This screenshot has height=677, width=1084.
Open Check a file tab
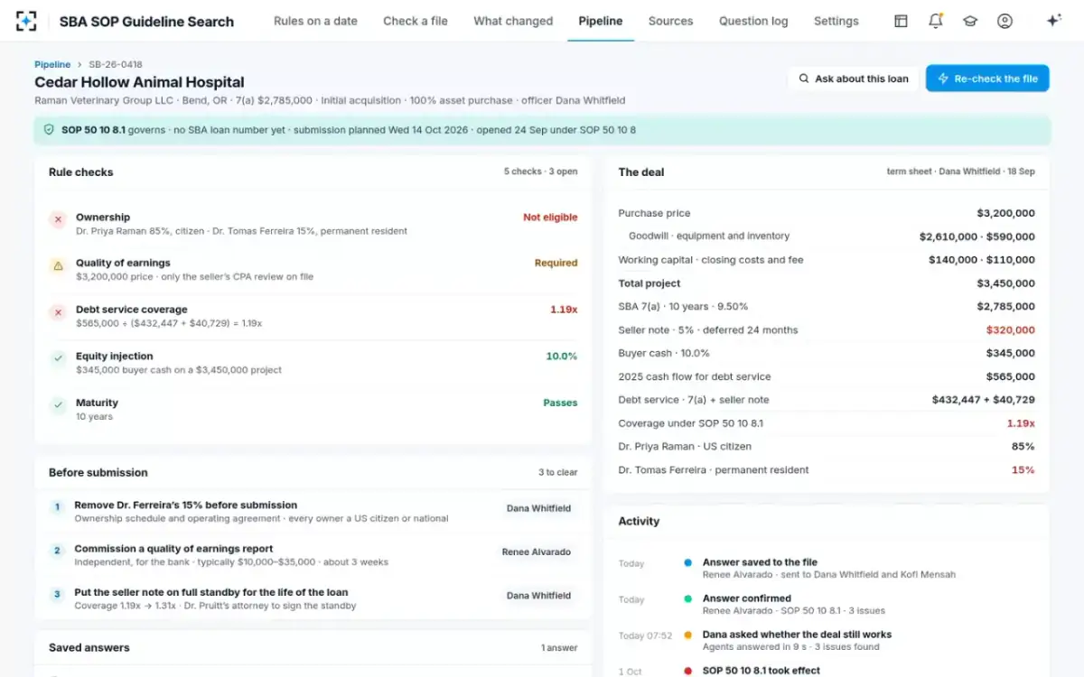[416, 21]
